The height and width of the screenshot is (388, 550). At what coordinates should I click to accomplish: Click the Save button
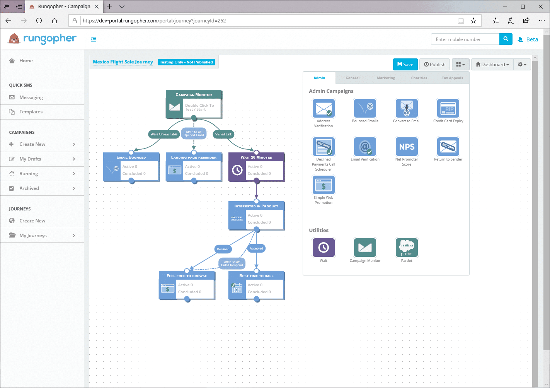(x=405, y=65)
